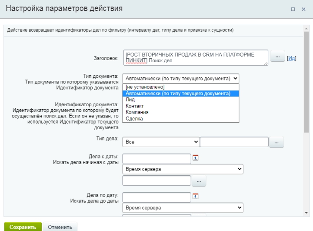The image size is (313, 231).
Task: Expand the 'Тип дела' dropdown showing 'Все'
Action: [161, 142]
